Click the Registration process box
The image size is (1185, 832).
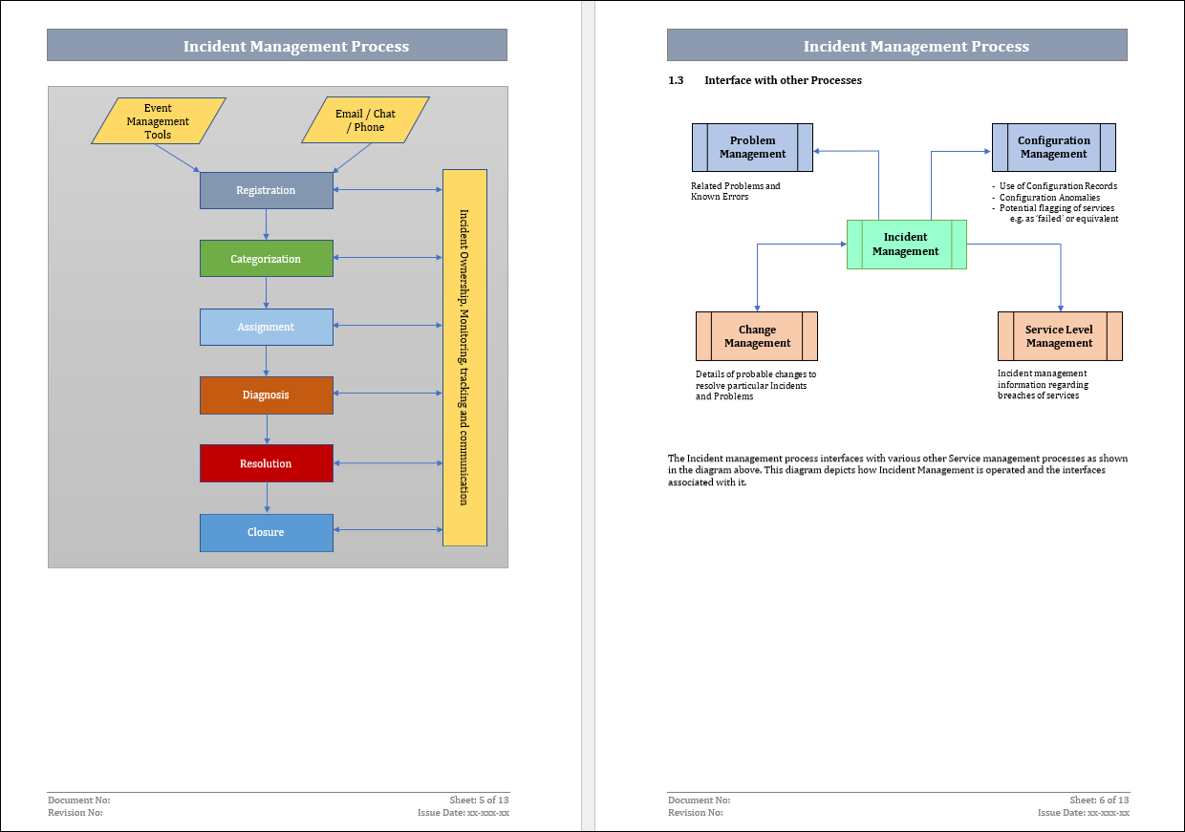pyautogui.click(x=266, y=190)
